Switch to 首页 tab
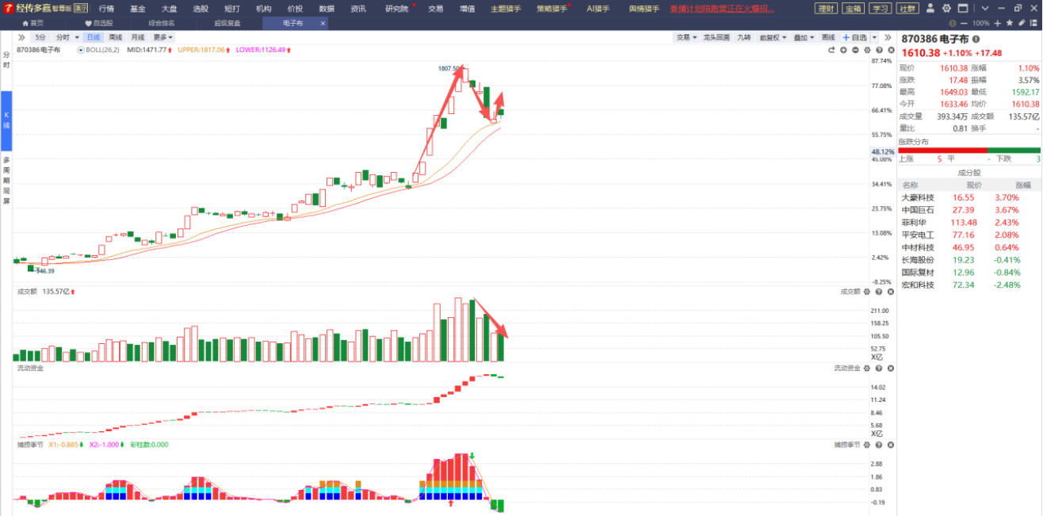1043x516 pixels. (32, 23)
